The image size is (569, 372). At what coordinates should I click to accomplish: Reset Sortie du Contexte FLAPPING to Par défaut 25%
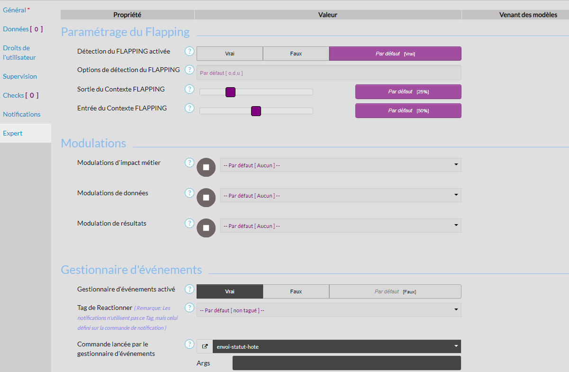point(408,91)
